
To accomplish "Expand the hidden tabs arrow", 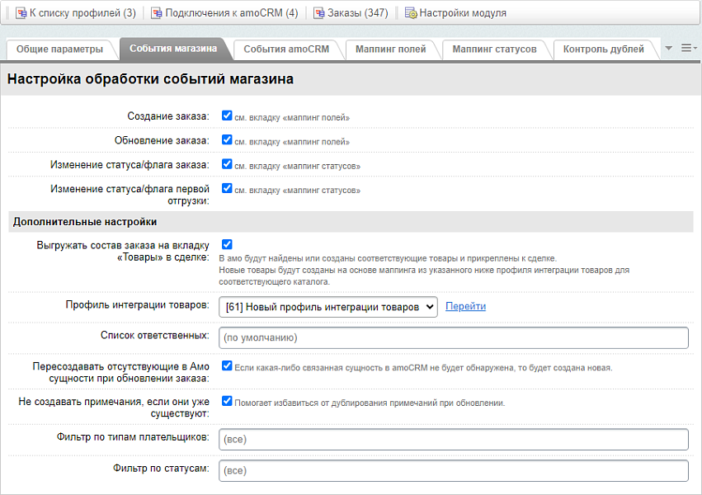I will [668, 49].
